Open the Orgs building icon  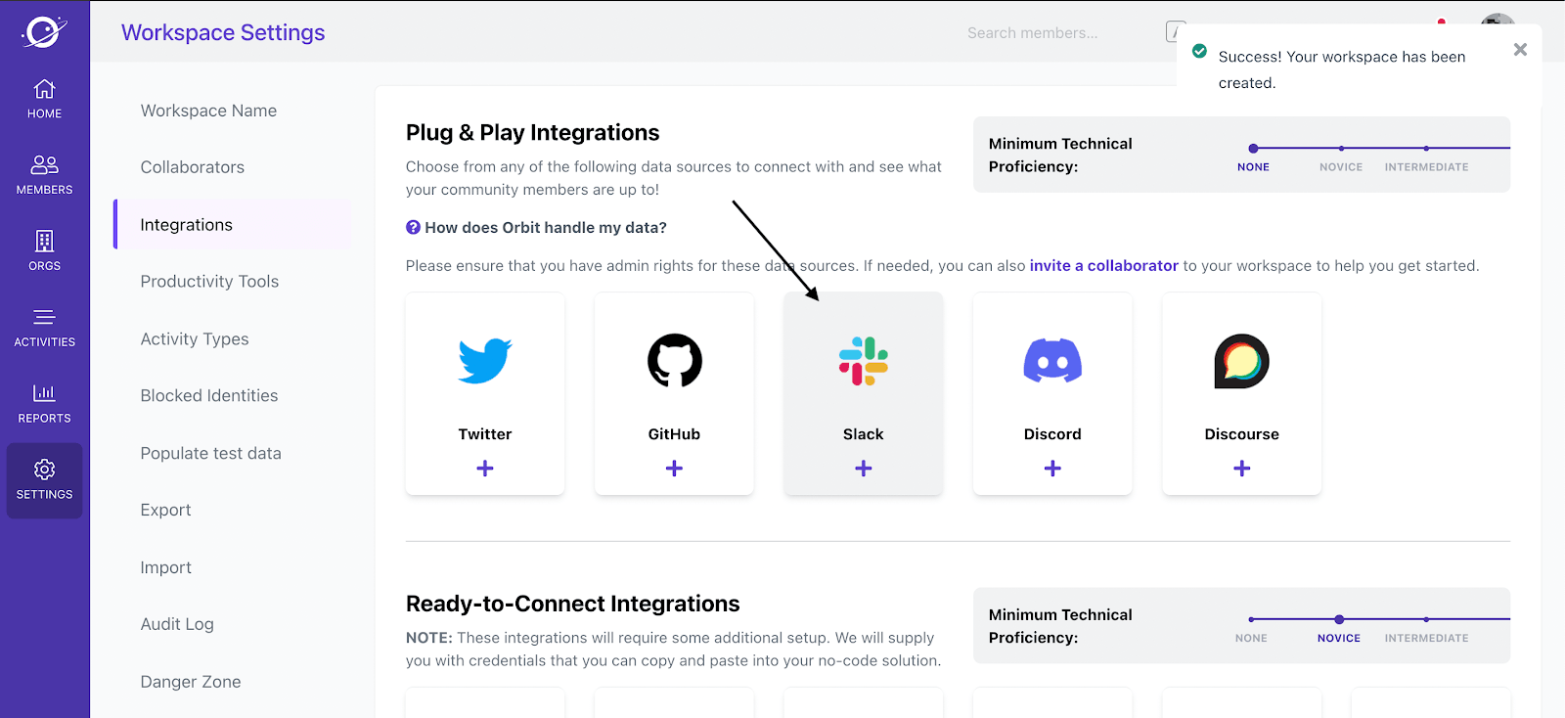click(x=44, y=241)
